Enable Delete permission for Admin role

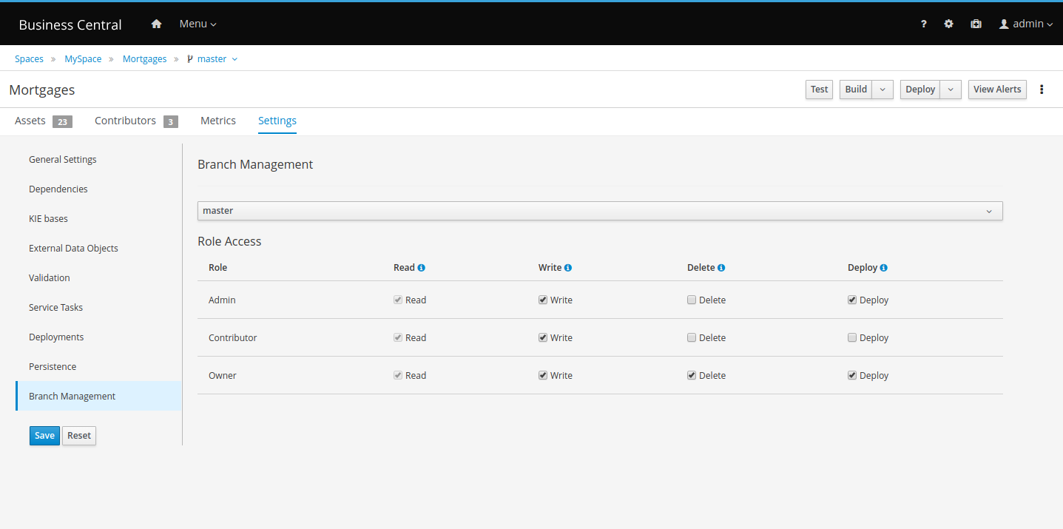point(692,300)
